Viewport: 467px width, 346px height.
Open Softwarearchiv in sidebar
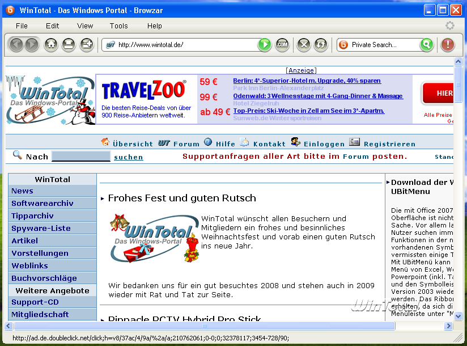click(52, 203)
